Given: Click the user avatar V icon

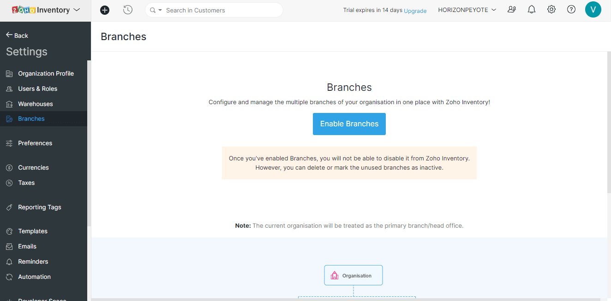Looking at the screenshot, I should pyautogui.click(x=593, y=10).
